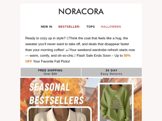This screenshot has height=121, width=162.
Task: Go to the TOPS category
Action: click(x=91, y=27)
